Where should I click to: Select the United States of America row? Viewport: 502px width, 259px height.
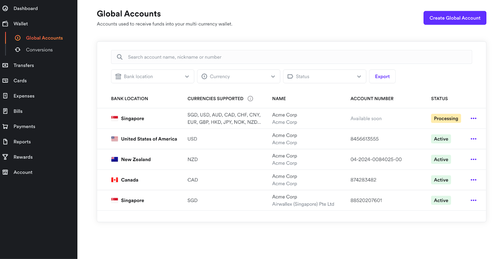point(149,139)
